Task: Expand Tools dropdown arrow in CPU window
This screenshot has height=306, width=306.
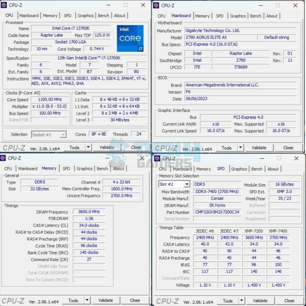Action: [88, 147]
